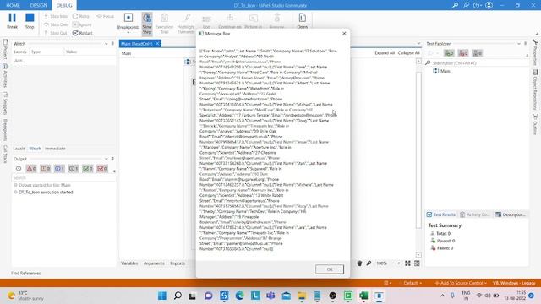Click OK in the Message Box
The width and height of the screenshot is (541, 304).
coord(330,269)
